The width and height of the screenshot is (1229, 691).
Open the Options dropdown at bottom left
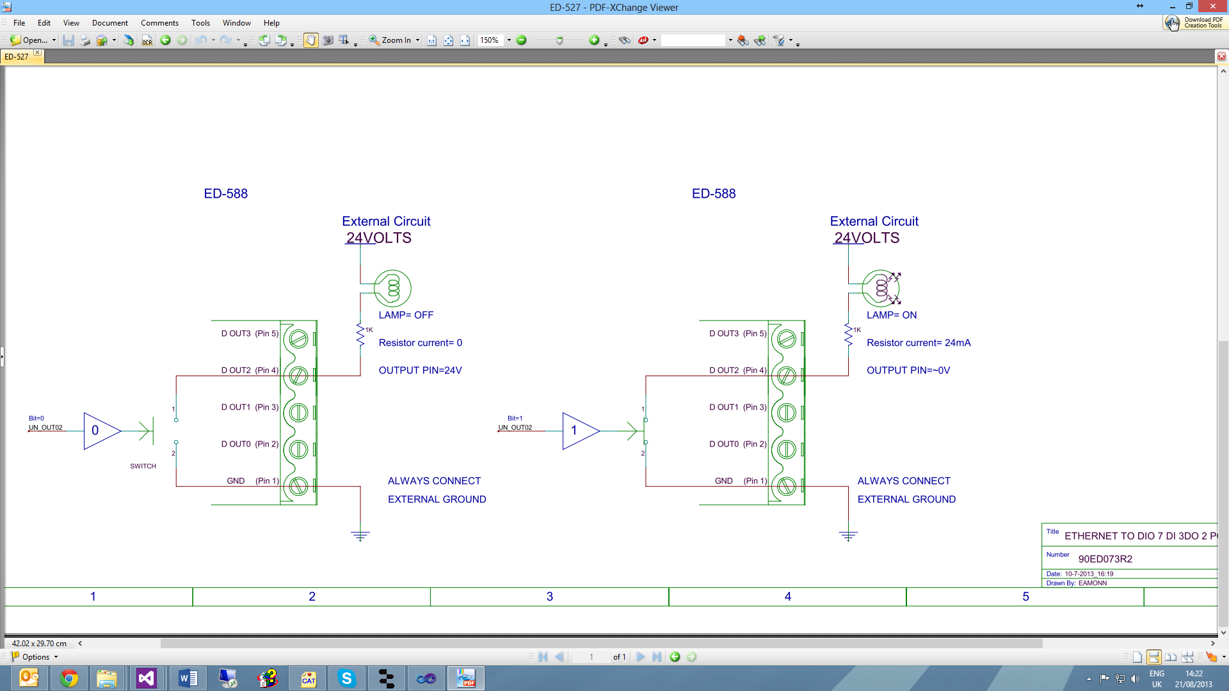(35, 656)
